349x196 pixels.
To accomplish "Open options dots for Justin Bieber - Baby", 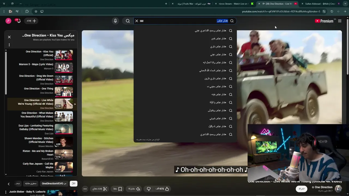I will pos(6,192).
